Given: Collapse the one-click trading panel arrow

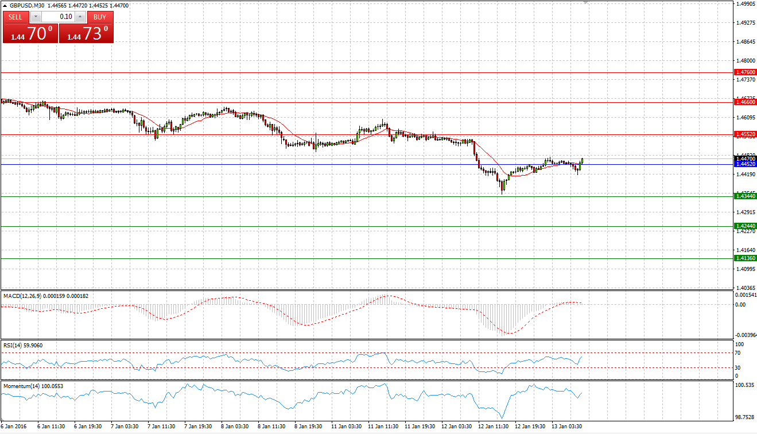Looking at the screenshot, I should [5, 5].
